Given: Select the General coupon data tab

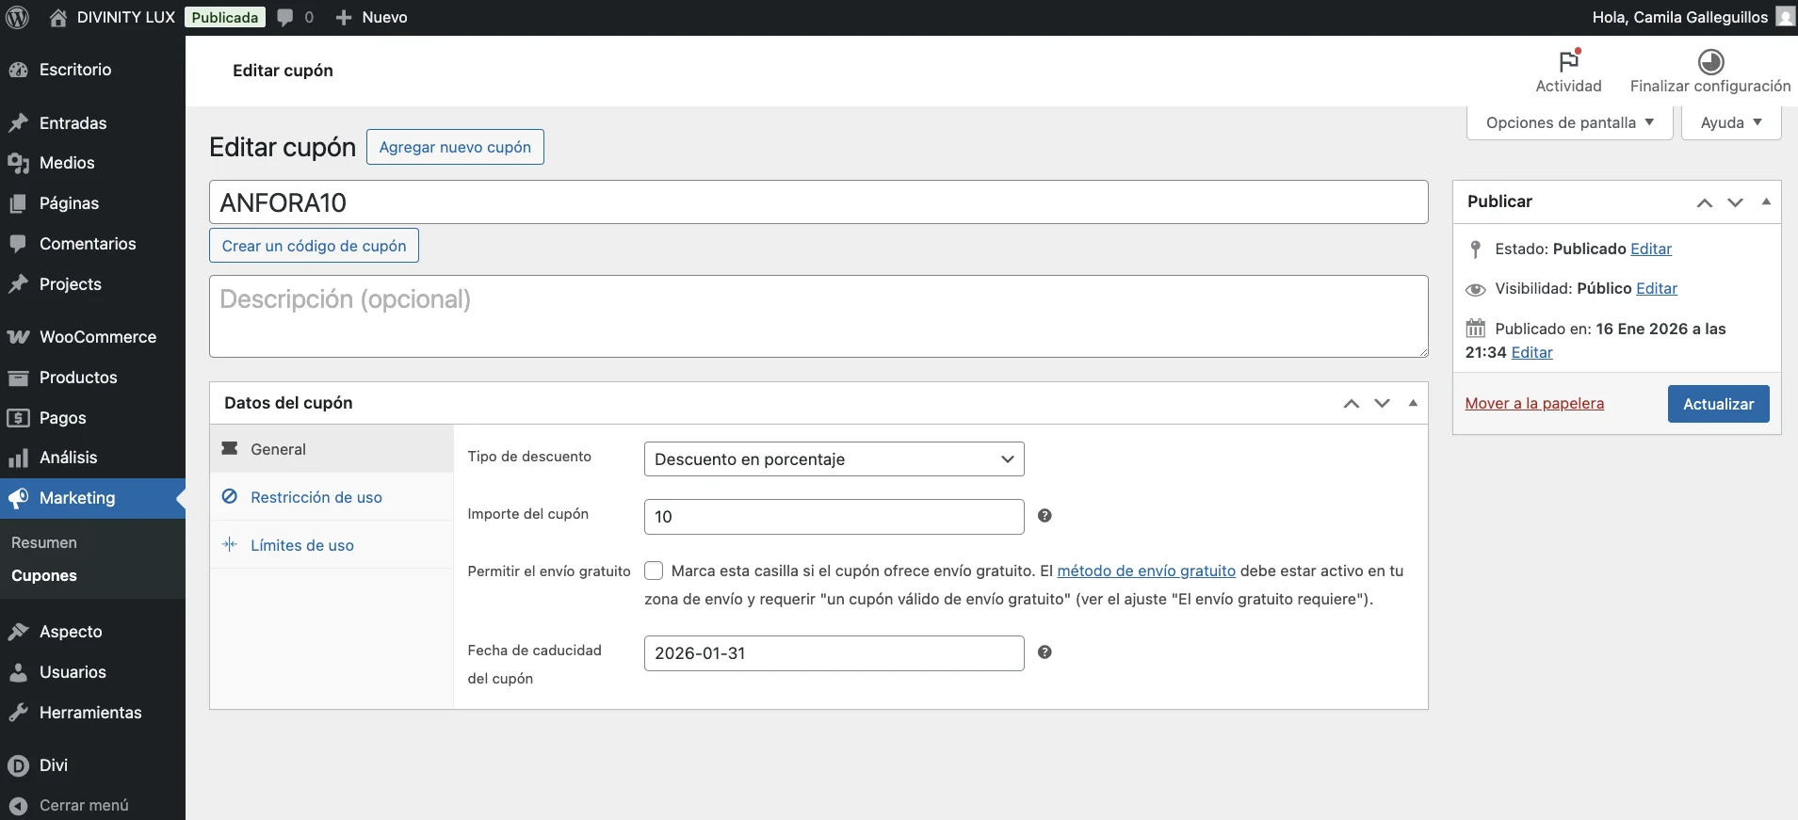Looking at the screenshot, I should pyautogui.click(x=332, y=449).
